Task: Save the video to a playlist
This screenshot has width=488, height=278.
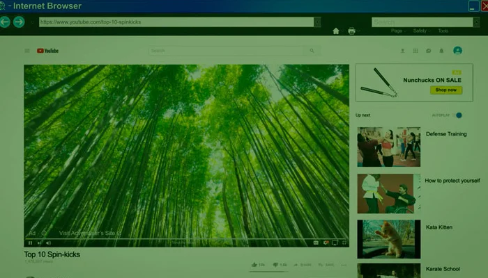Action: (326, 265)
